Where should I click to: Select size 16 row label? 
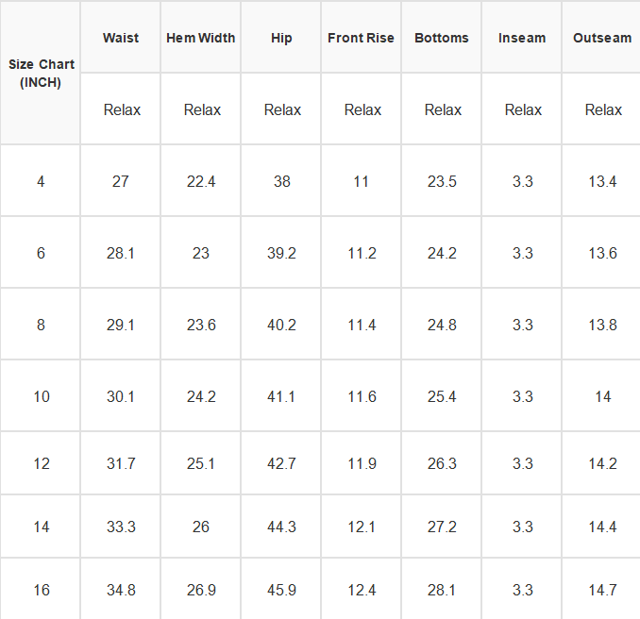pyautogui.click(x=42, y=590)
